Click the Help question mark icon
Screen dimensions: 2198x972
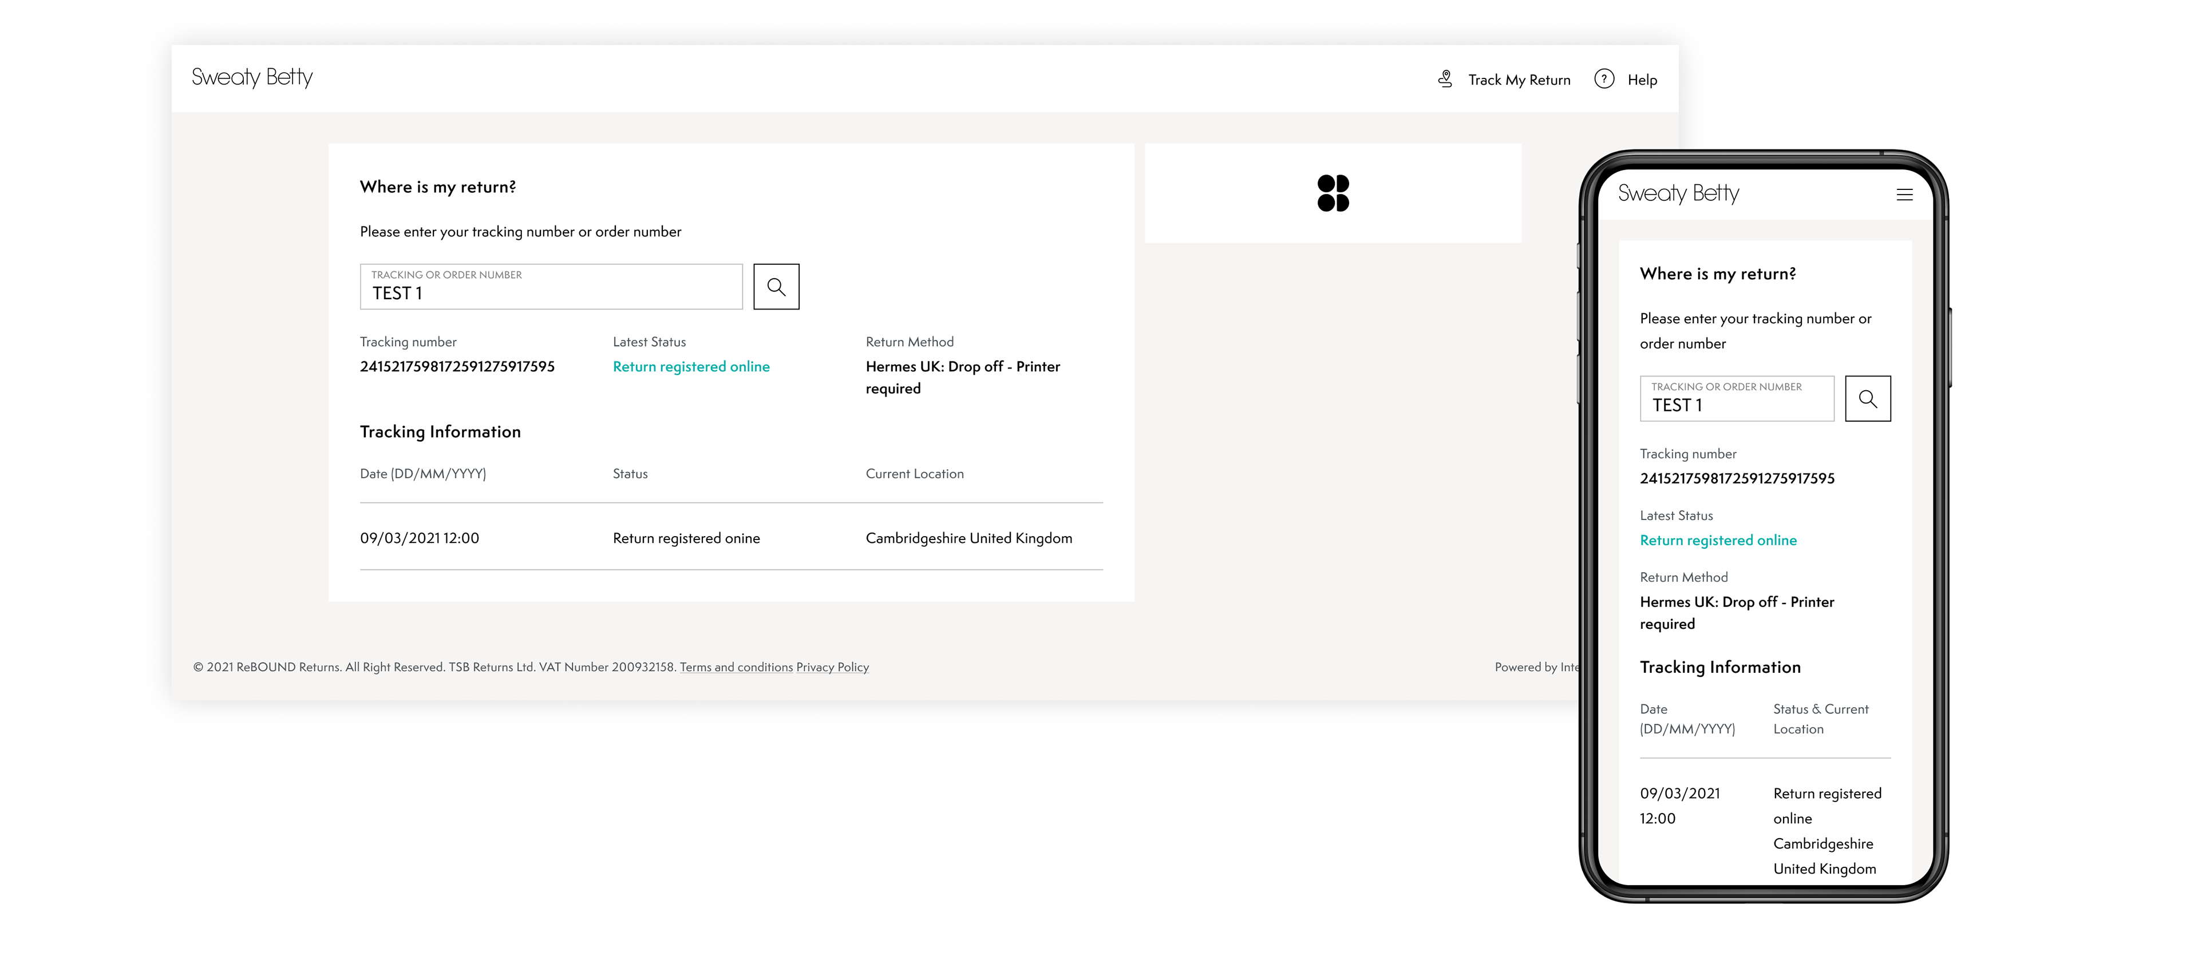1604,80
